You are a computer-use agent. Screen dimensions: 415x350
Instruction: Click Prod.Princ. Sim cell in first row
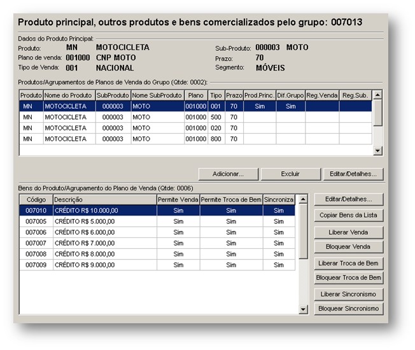(x=260, y=106)
